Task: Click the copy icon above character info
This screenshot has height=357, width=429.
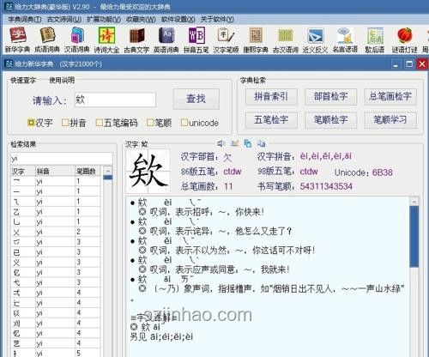Action: coord(248,143)
